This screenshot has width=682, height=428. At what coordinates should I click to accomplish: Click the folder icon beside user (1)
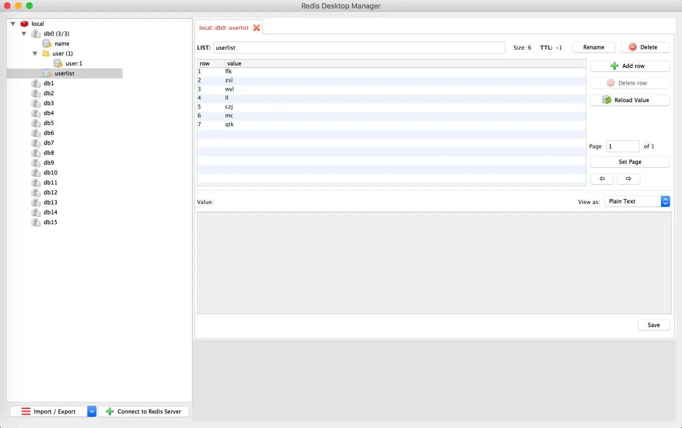tap(46, 54)
